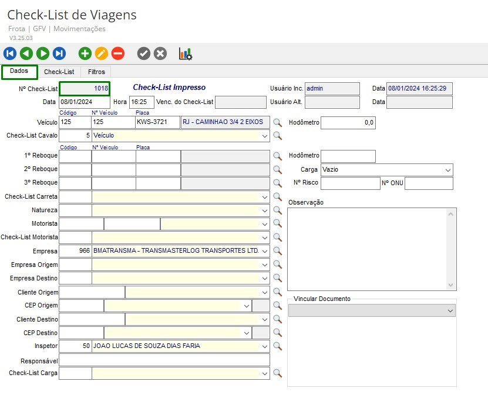The height and width of the screenshot is (398, 488).
Task: Search for a vehicle using the Veículo magnifier
Action: 278,123
